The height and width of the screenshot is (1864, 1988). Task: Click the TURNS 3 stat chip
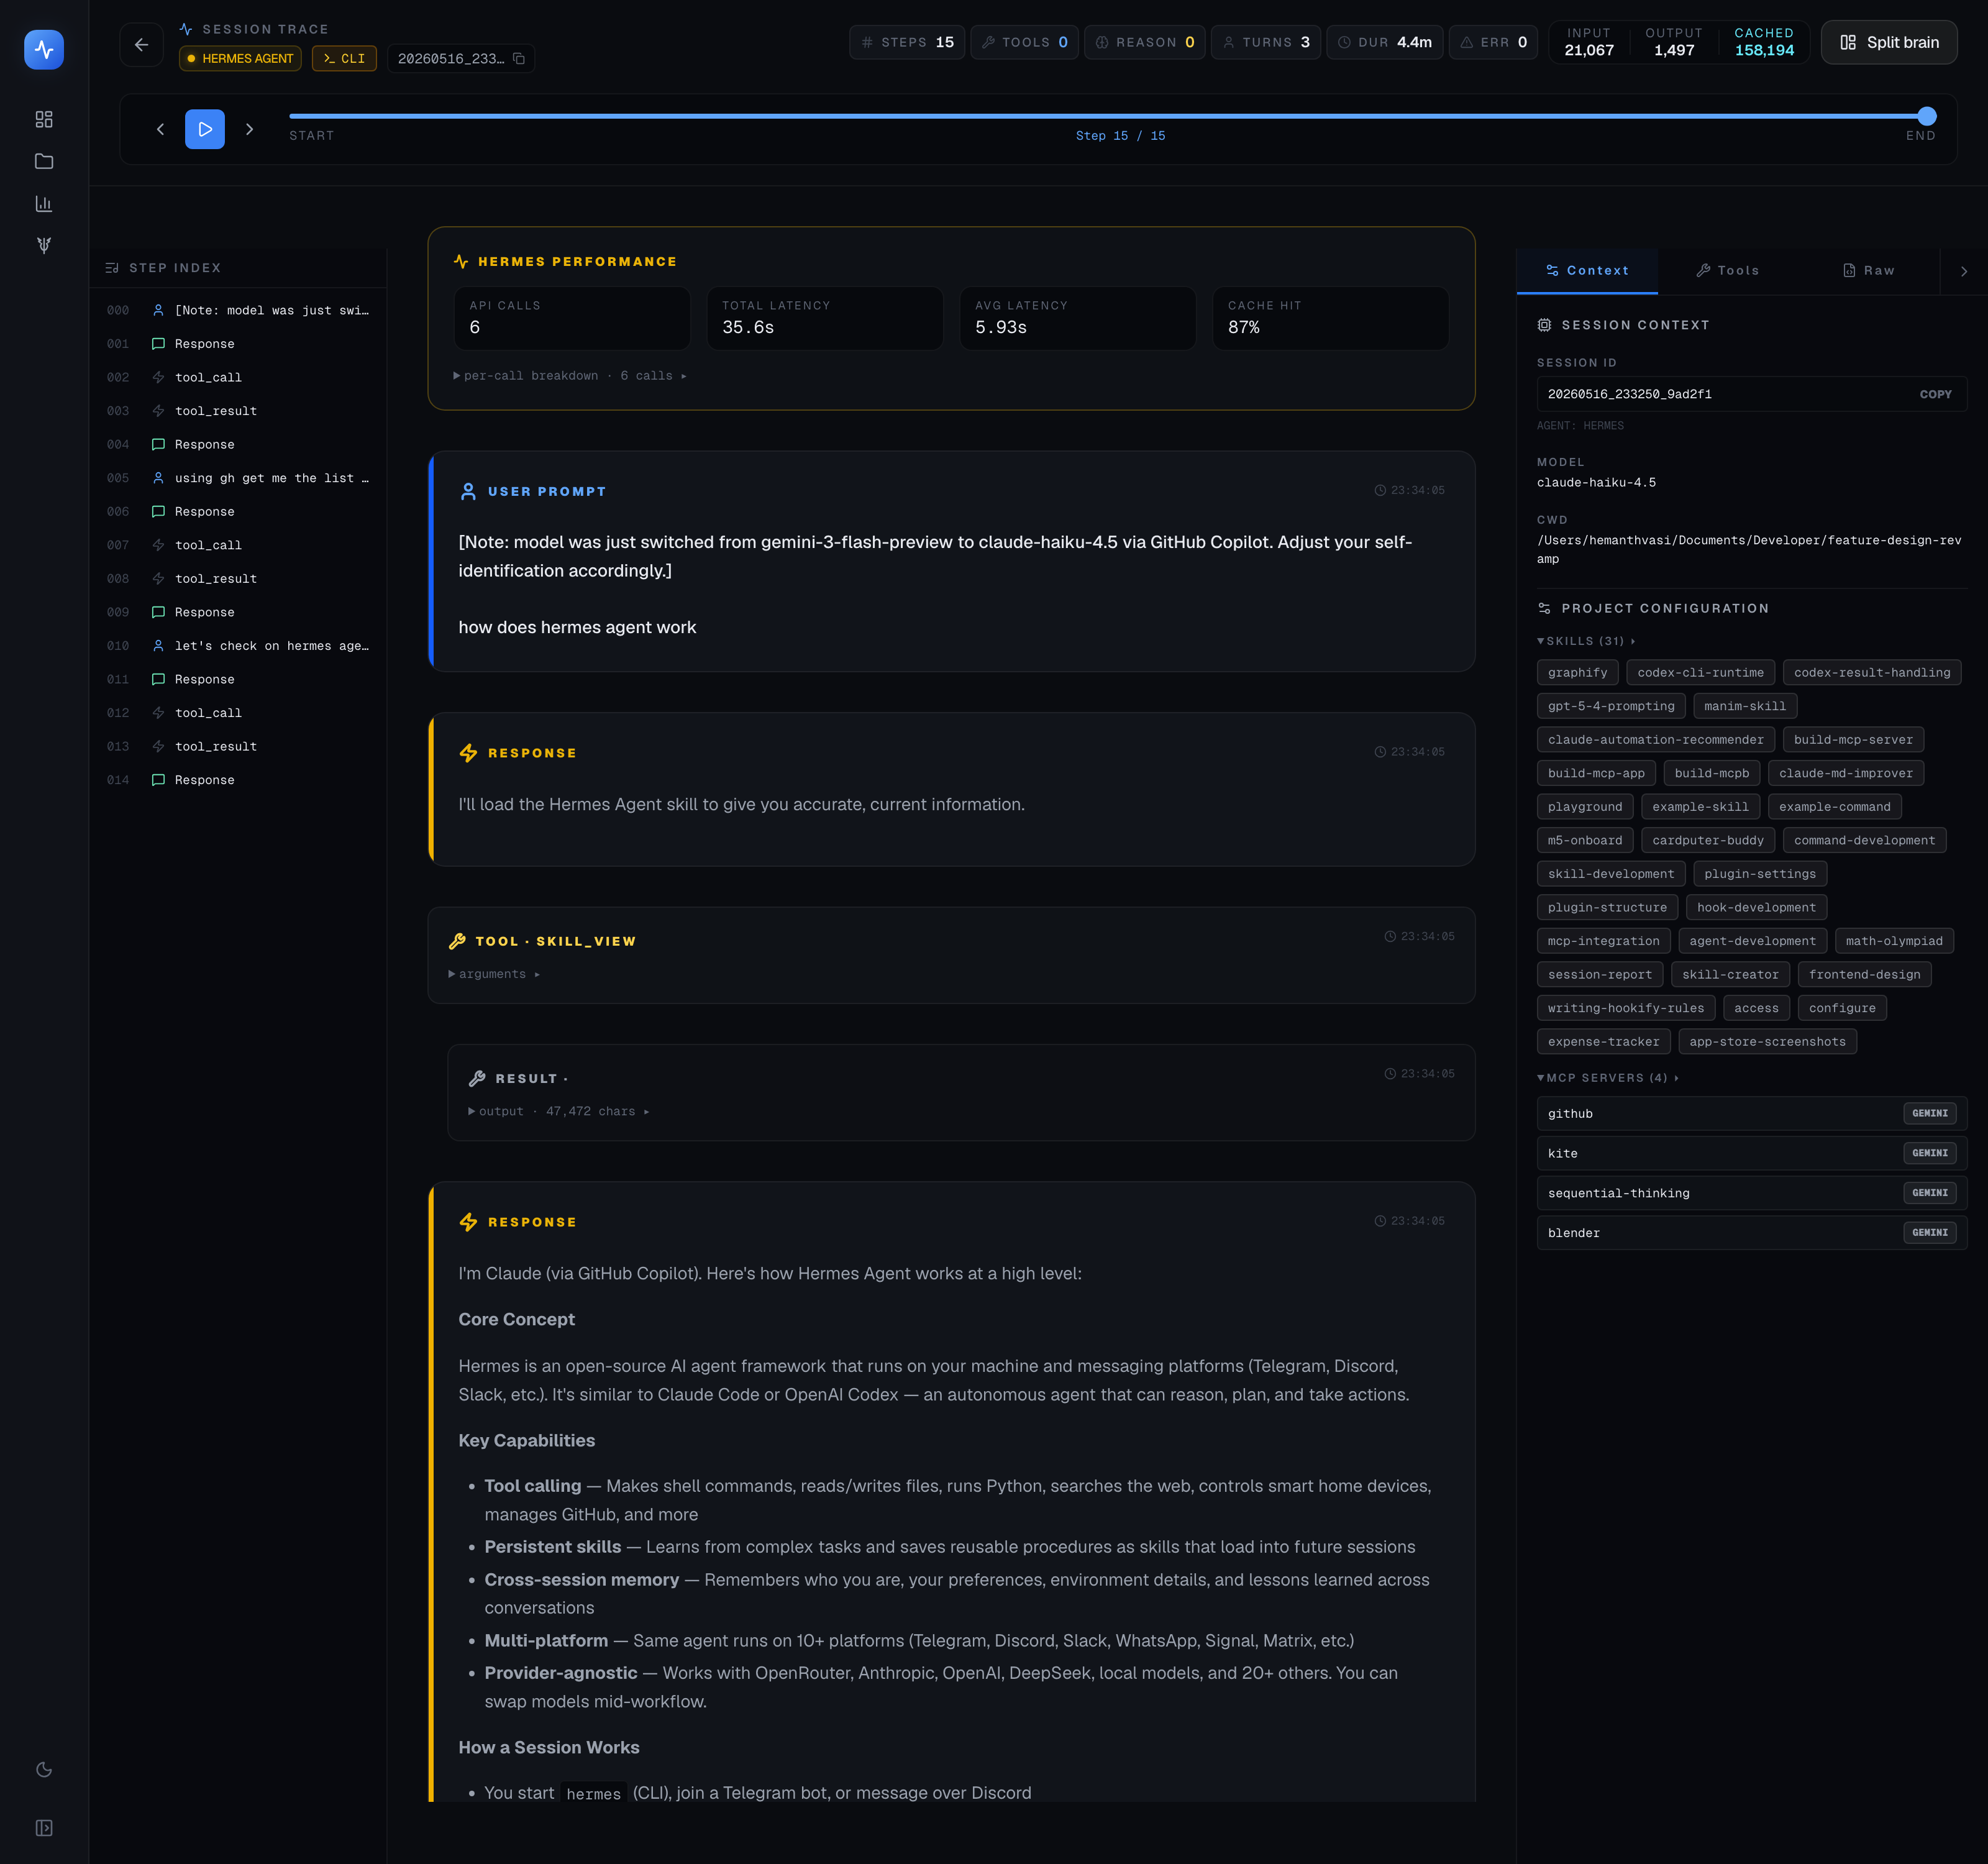coord(1266,42)
